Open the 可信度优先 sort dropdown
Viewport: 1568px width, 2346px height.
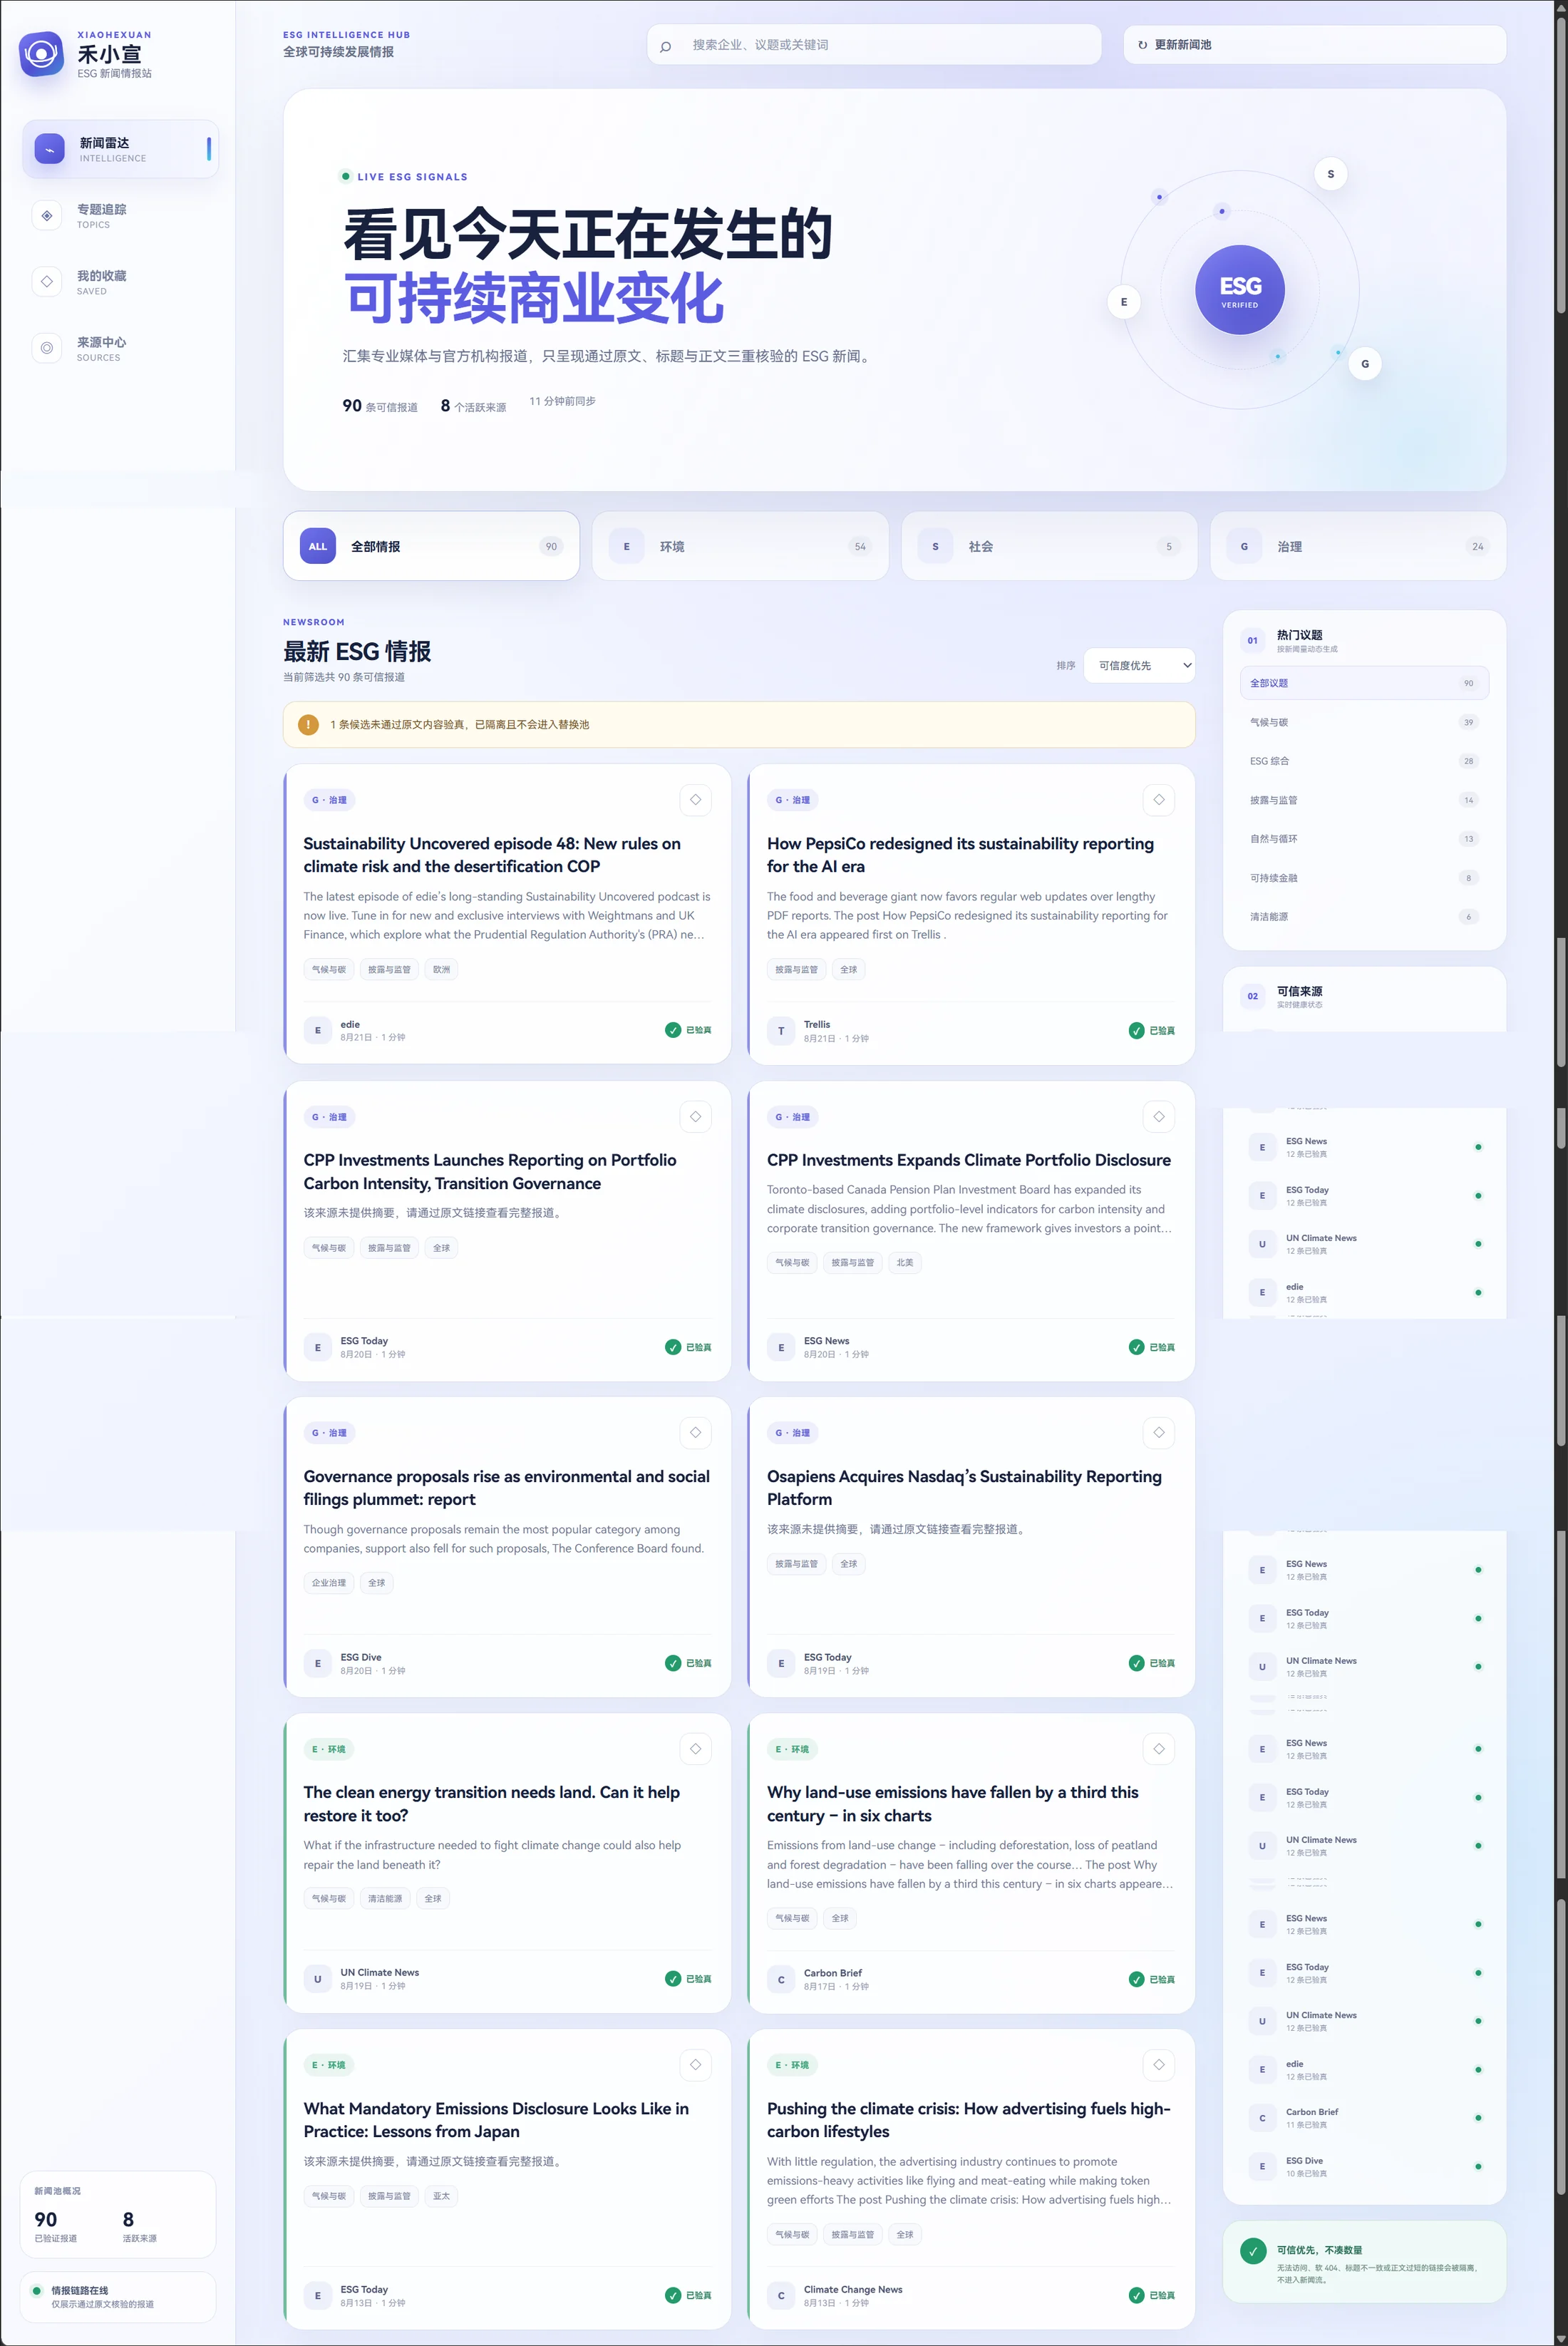pyautogui.click(x=1139, y=666)
